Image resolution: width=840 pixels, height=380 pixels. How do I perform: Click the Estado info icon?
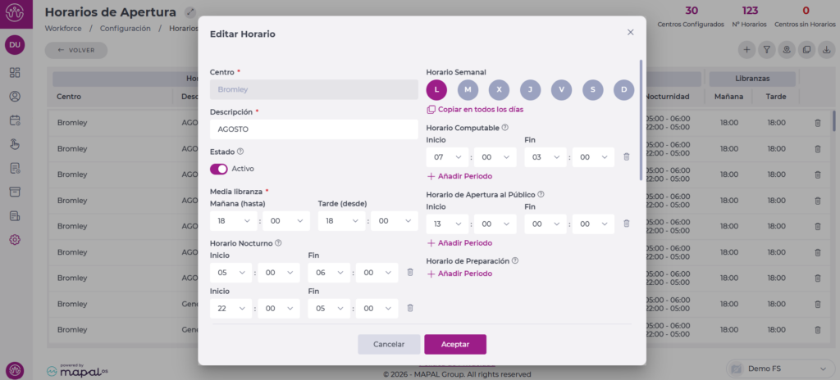pos(240,152)
